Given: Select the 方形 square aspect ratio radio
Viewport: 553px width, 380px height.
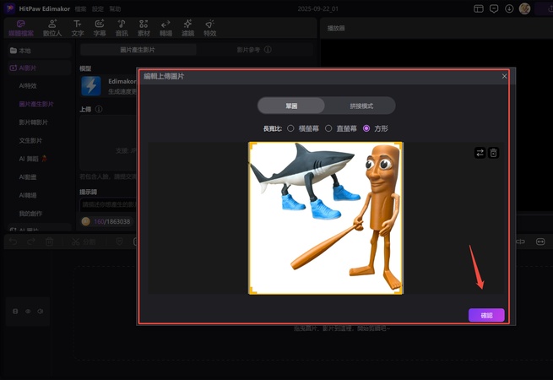Looking at the screenshot, I should [366, 128].
